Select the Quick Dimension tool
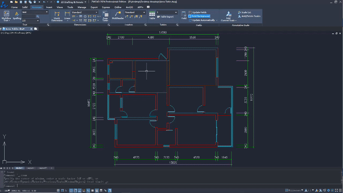 pyautogui.click(x=57, y=16)
